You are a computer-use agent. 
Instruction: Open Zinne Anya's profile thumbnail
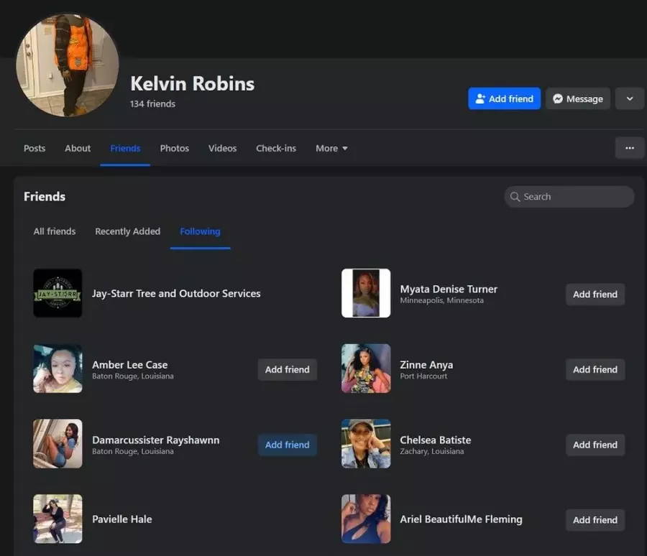(x=366, y=369)
